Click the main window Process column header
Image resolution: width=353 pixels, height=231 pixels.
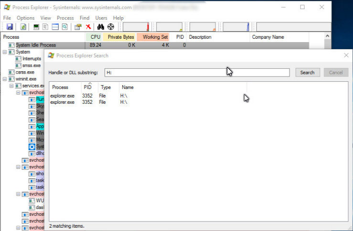coord(43,37)
